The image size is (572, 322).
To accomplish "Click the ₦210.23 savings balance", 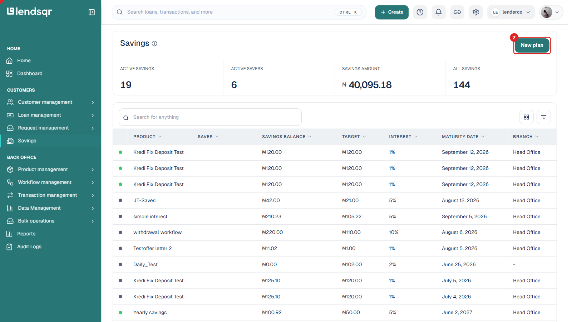I will (272, 217).
